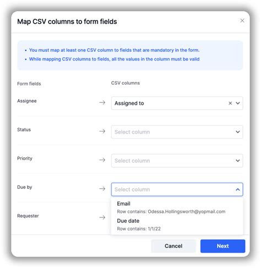The image size is (261, 268).
Task: Focus the Due by Select column field
Action: [x=177, y=189]
